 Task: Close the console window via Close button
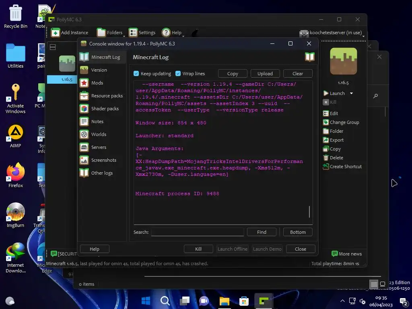pos(301,249)
